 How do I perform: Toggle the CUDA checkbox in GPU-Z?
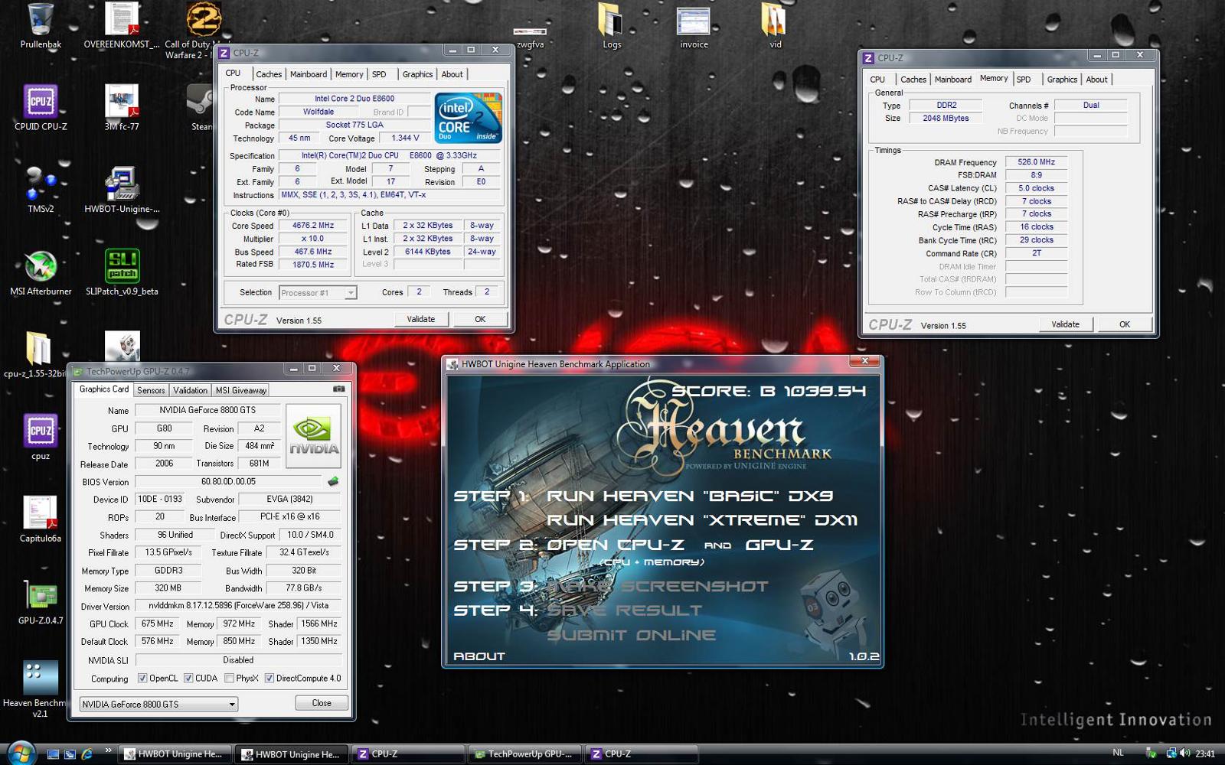188,679
